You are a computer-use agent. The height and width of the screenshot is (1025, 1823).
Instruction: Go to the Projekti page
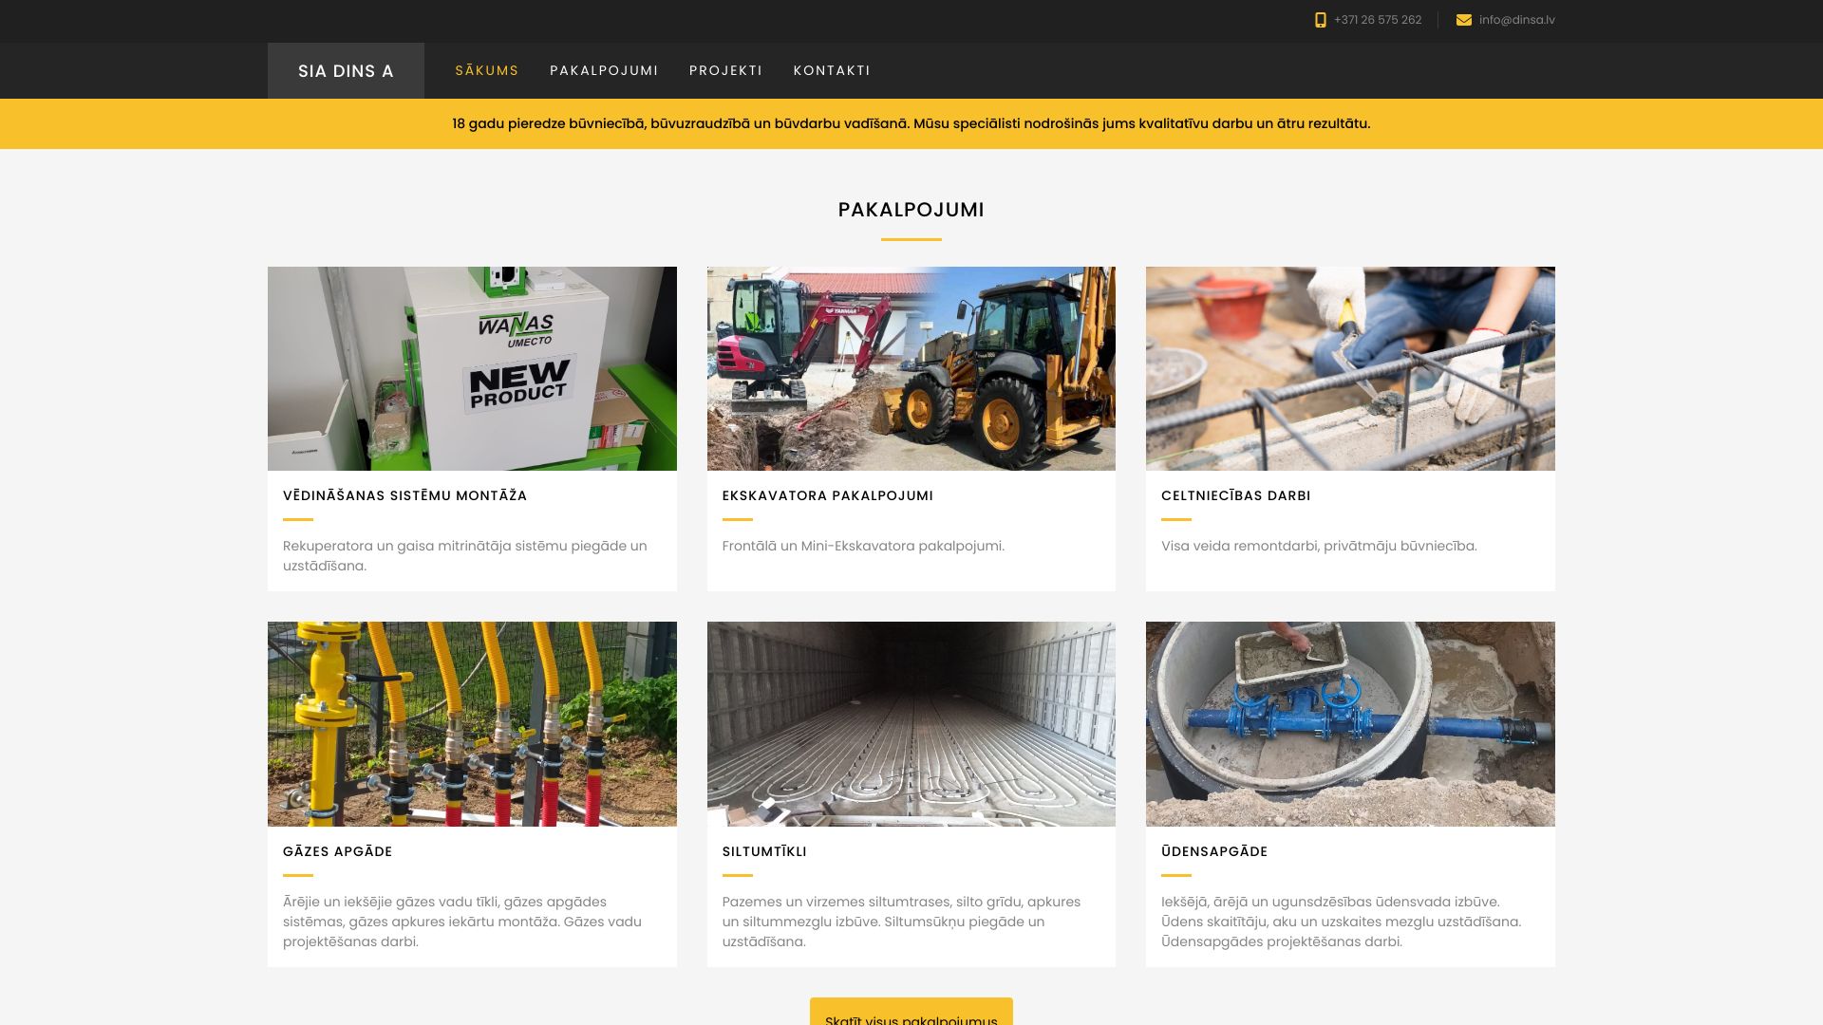(725, 70)
